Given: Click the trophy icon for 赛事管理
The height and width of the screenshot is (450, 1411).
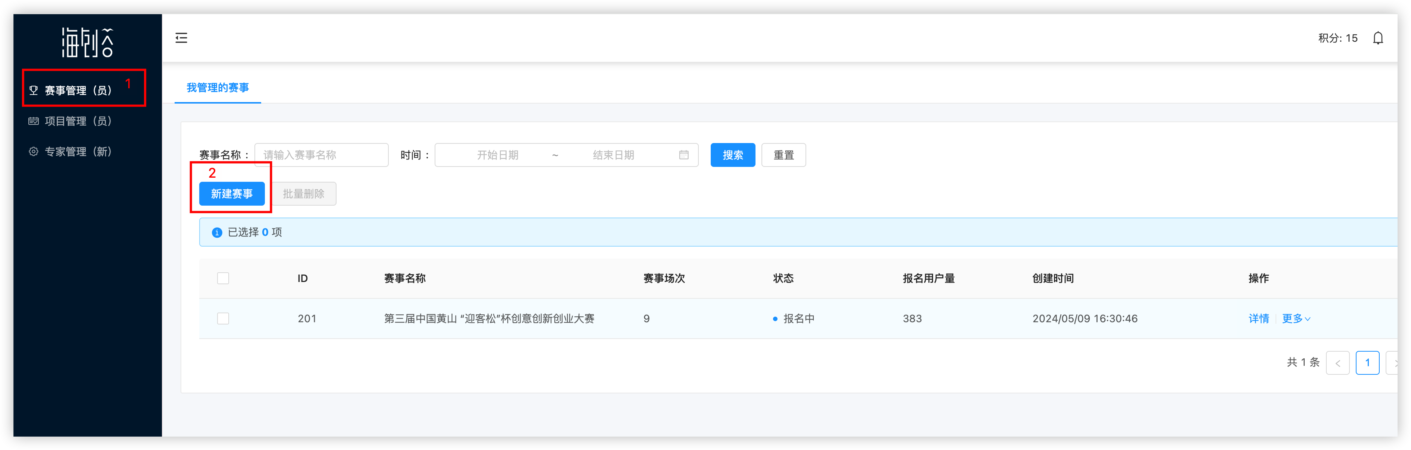Looking at the screenshot, I should (34, 90).
